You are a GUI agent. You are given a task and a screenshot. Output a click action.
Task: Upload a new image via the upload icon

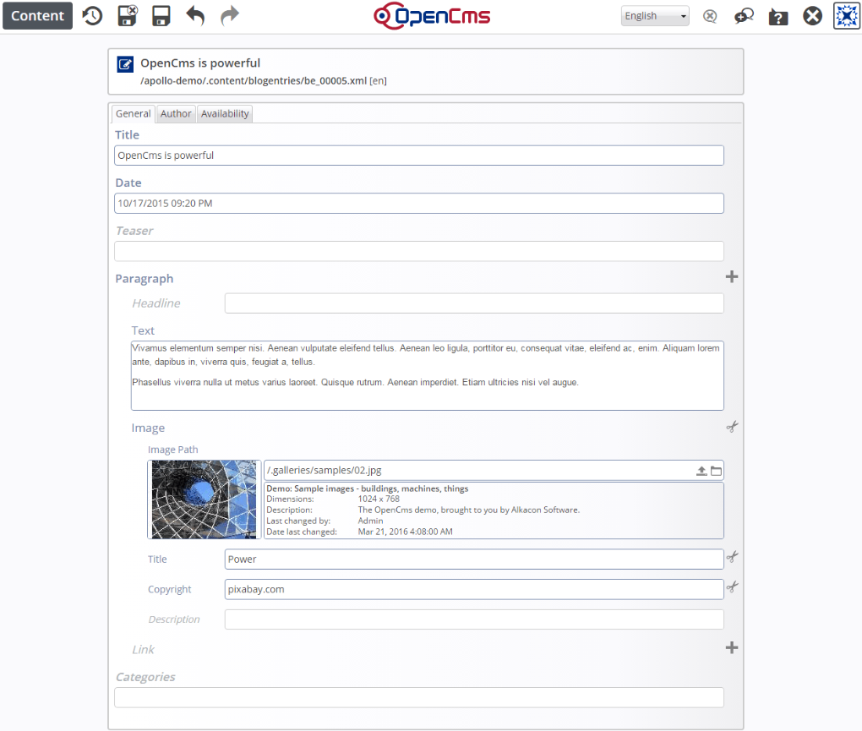pyautogui.click(x=702, y=470)
